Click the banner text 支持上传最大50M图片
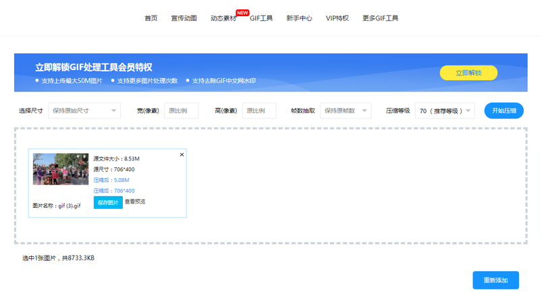540x296 pixels. pyautogui.click(x=72, y=81)
